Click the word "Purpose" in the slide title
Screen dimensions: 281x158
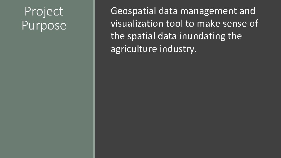[44, 25]
